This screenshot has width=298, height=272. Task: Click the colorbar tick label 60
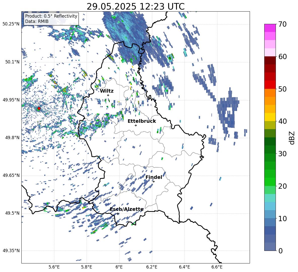[282, 57]
